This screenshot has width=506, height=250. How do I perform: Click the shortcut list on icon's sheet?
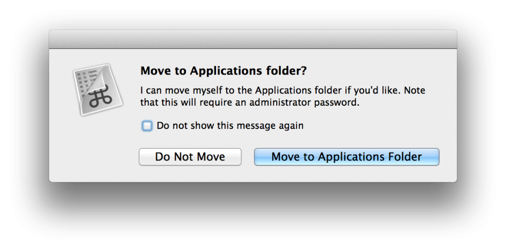coord(84,82)
